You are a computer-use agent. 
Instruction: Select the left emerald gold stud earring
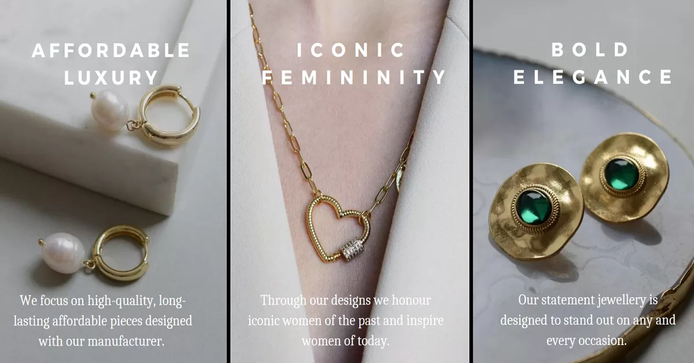pyautogui.click(x=536, y=211)
